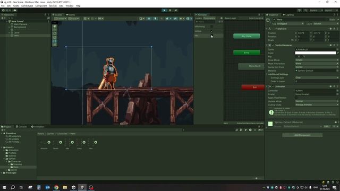The height and width of the screenshot is (191, 340).
Task: Select Main Camera in Hierarchy
Action: (x=20, y=24)
